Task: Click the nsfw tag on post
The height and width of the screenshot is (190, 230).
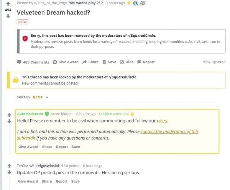Action: click(23, 22)
